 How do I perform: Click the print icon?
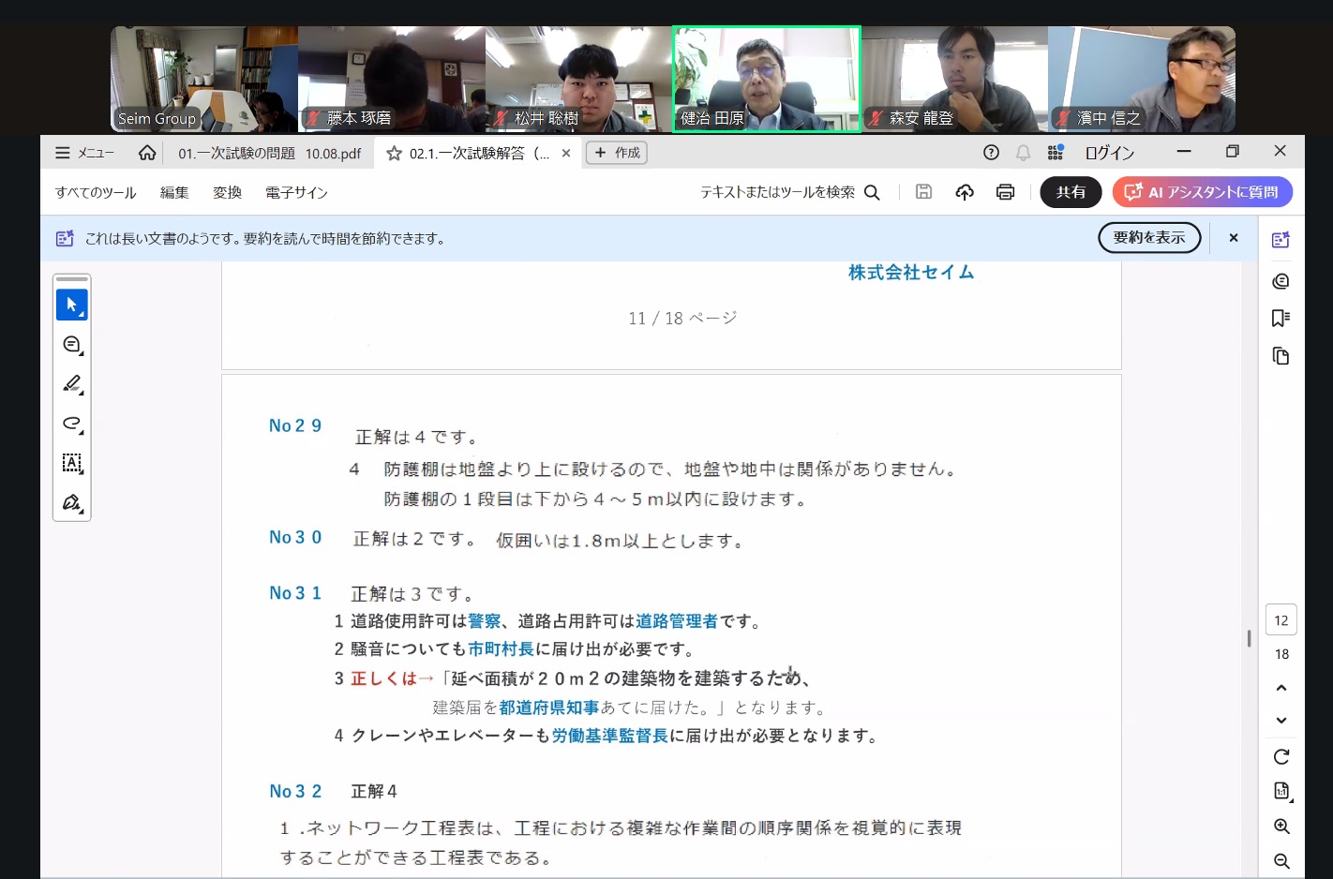1005,192
